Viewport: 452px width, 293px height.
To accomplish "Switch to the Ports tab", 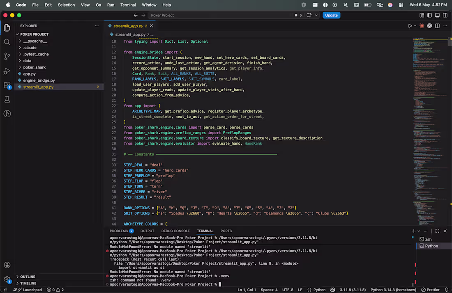I will click(x=226, y=231).
